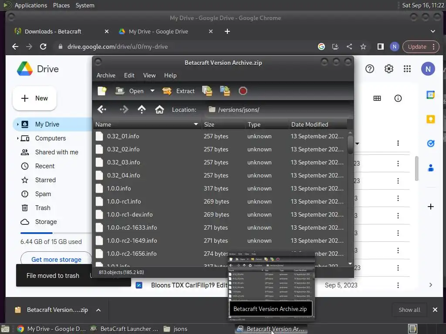Select file 1.0.0-rc2-1633.info
Image resolution: width=446 pixels, height=334 pixels.
pyautogui.click(x=220, y=228)
